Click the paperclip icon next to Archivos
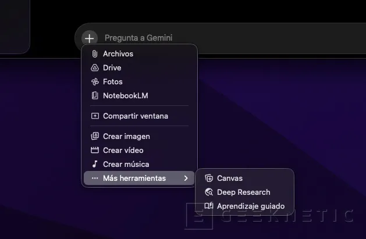This screenshot has width=366, height=239. [94, 54]
